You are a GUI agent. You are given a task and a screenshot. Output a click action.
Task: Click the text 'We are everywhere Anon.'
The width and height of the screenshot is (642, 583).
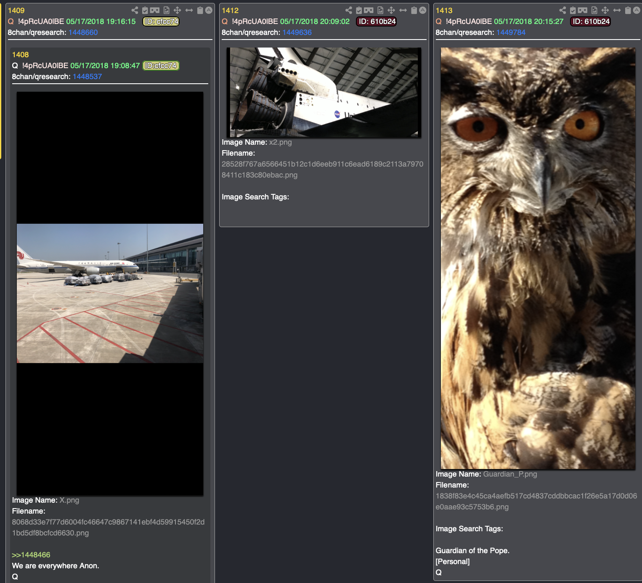56,566
